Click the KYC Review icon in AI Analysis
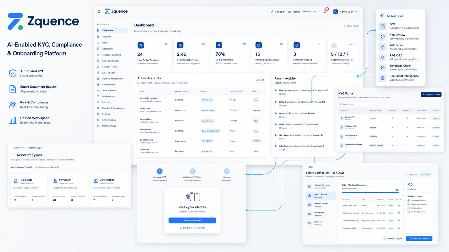This screenshot has width=449, height=252. (383, 36)
